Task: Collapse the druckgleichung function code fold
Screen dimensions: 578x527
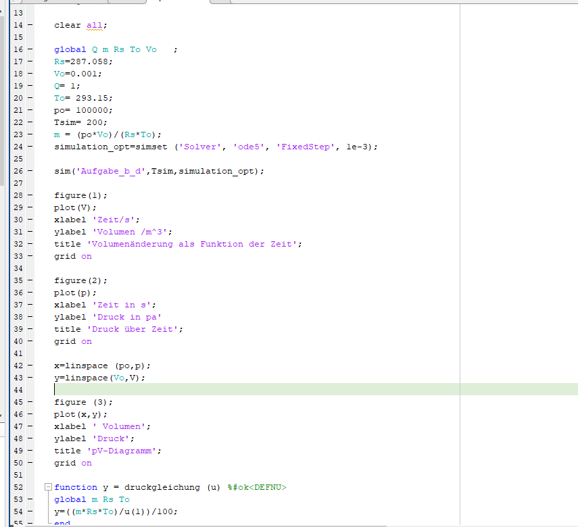Action: point(47,487)
